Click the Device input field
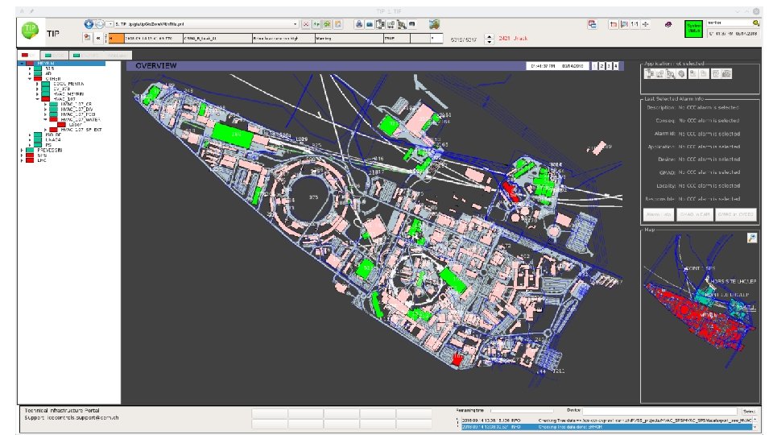The width and height of the screenshot is (773, 435). (x=660, y=412)
